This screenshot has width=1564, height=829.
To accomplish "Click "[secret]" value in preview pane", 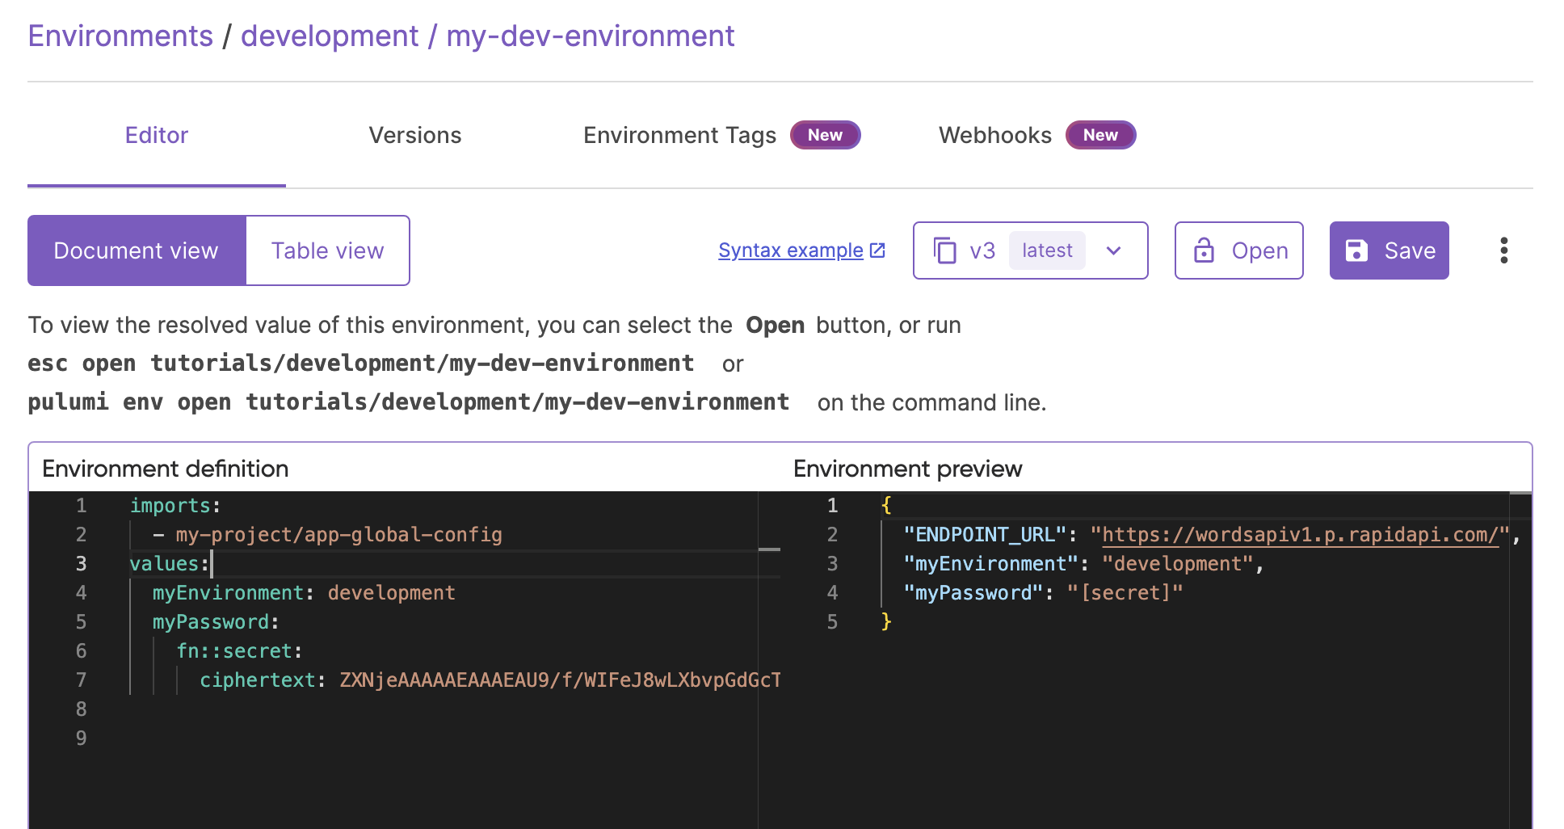I will pyautogui.click(x=1125, y=593).
